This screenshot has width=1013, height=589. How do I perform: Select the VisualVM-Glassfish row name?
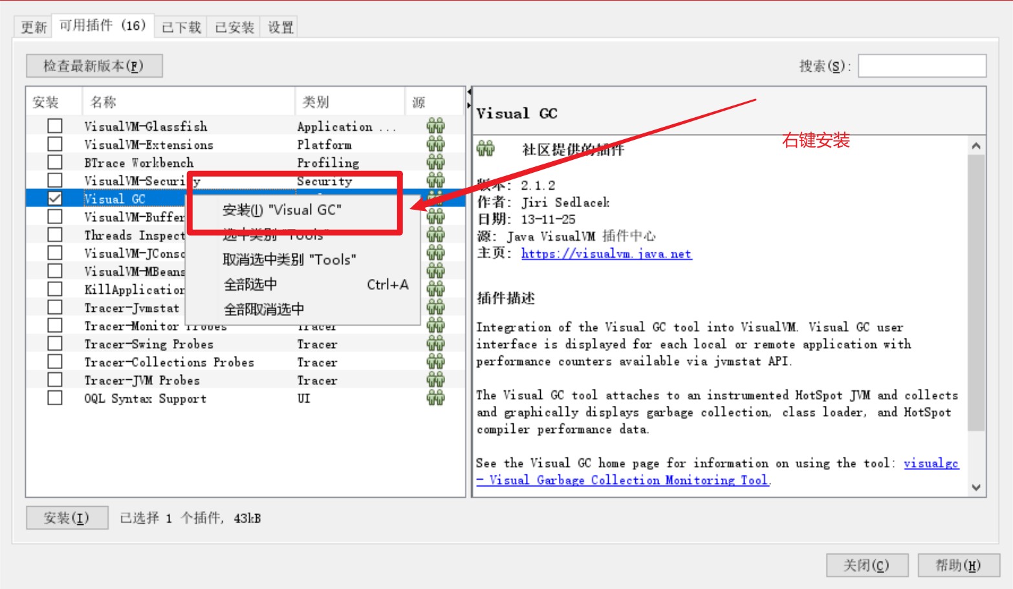[x=146, y=126]
